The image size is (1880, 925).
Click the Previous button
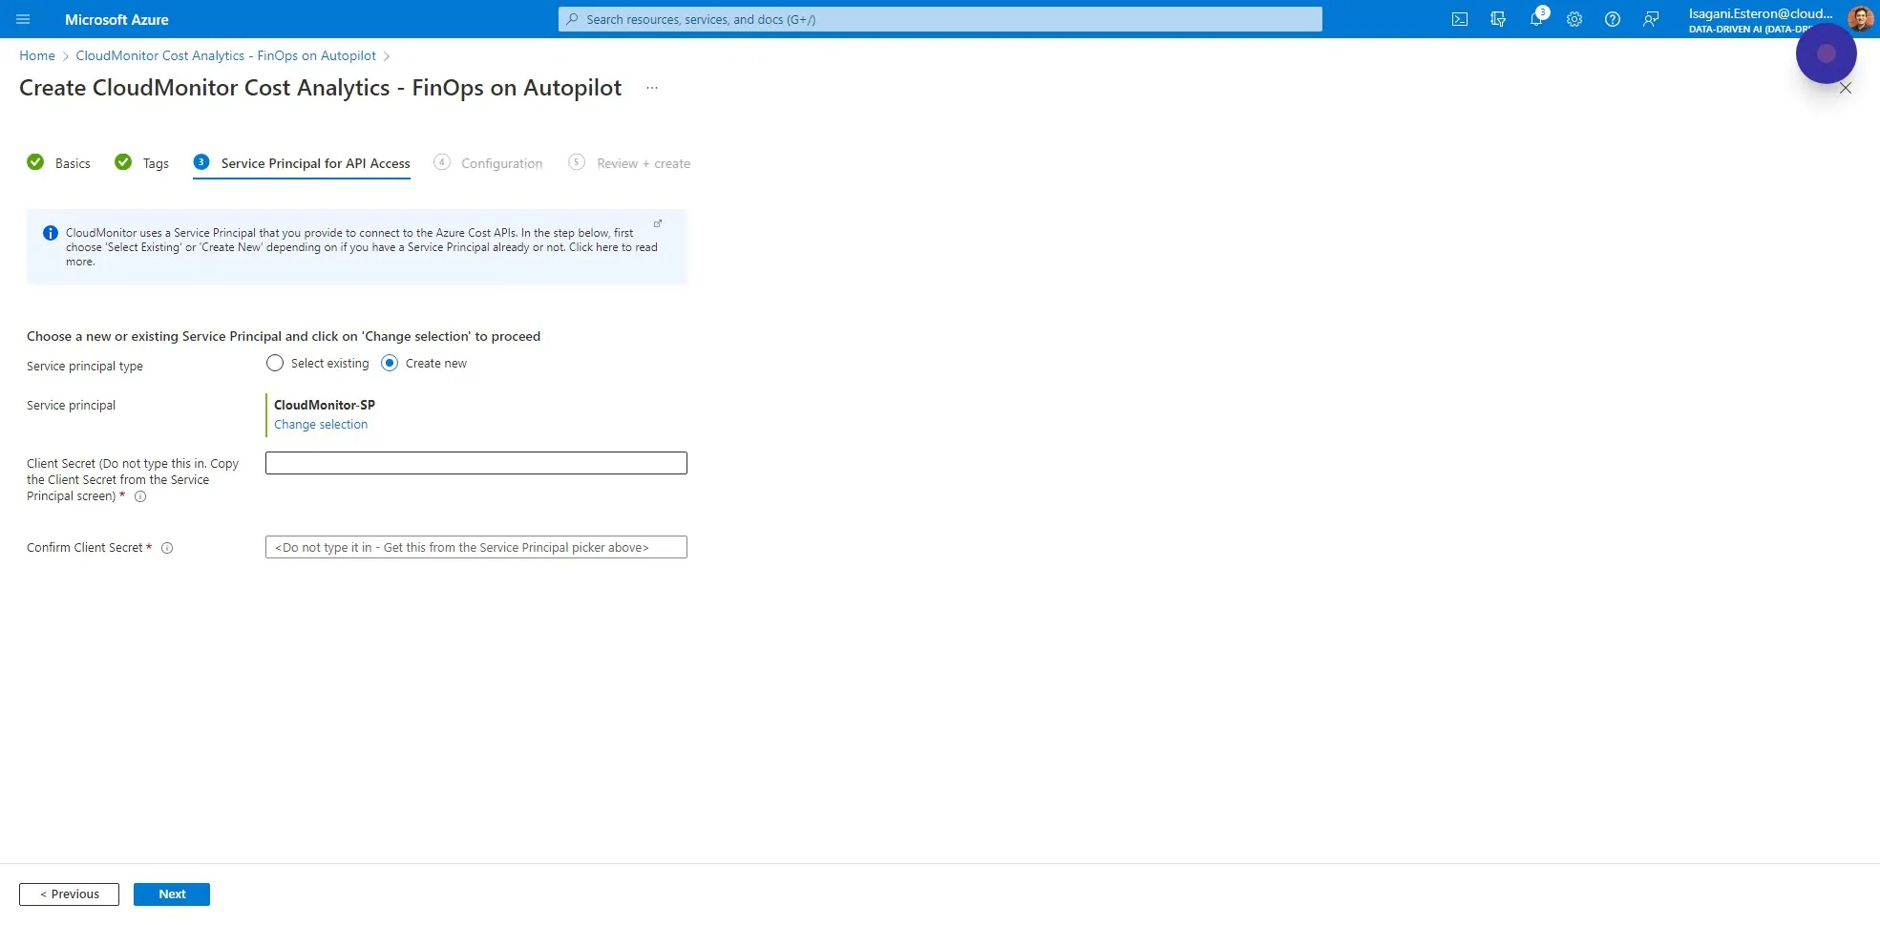[x=69, y=894]
